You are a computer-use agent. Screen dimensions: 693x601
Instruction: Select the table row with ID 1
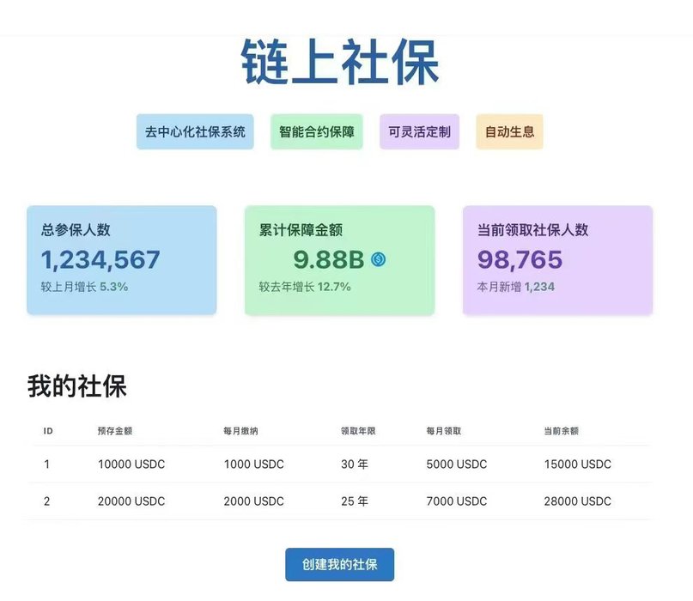tap(339, 464)
